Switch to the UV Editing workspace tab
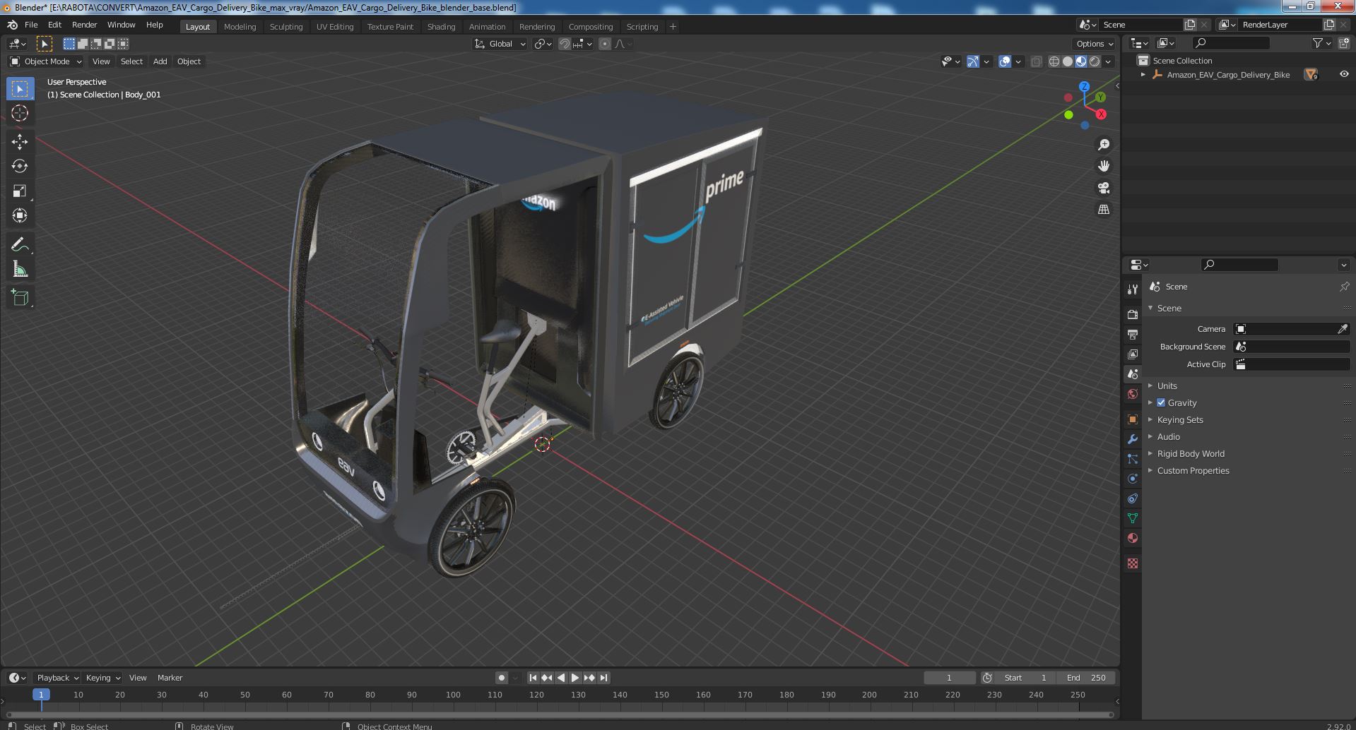 point(335,27)
